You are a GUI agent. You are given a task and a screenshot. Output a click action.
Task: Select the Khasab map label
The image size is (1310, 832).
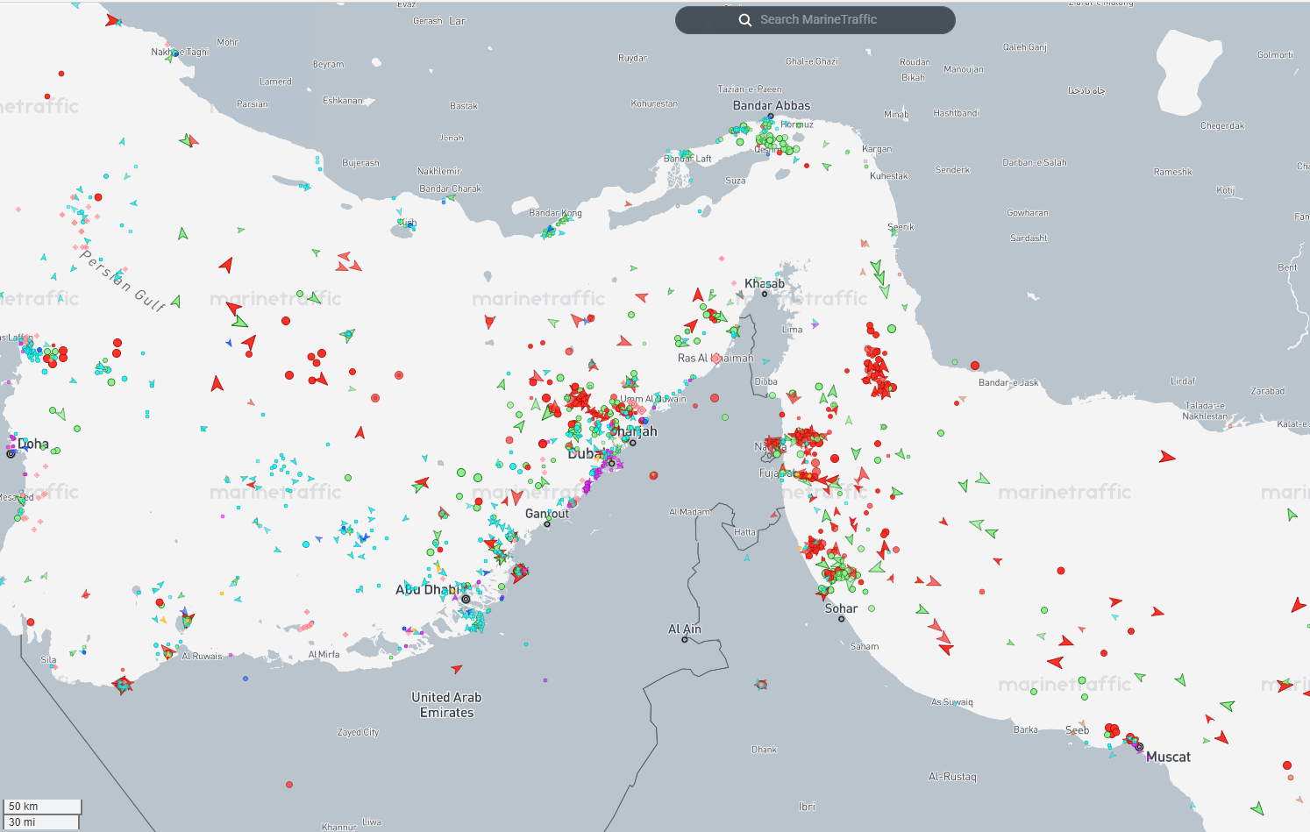pyautogui.click(x=765, y=283)
